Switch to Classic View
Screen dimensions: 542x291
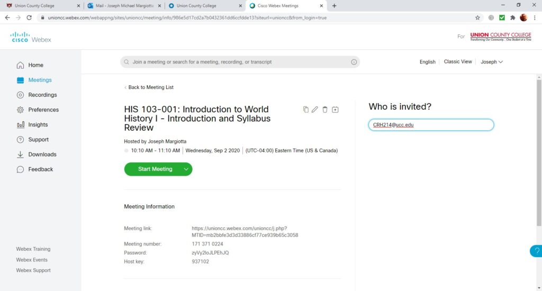458,61
